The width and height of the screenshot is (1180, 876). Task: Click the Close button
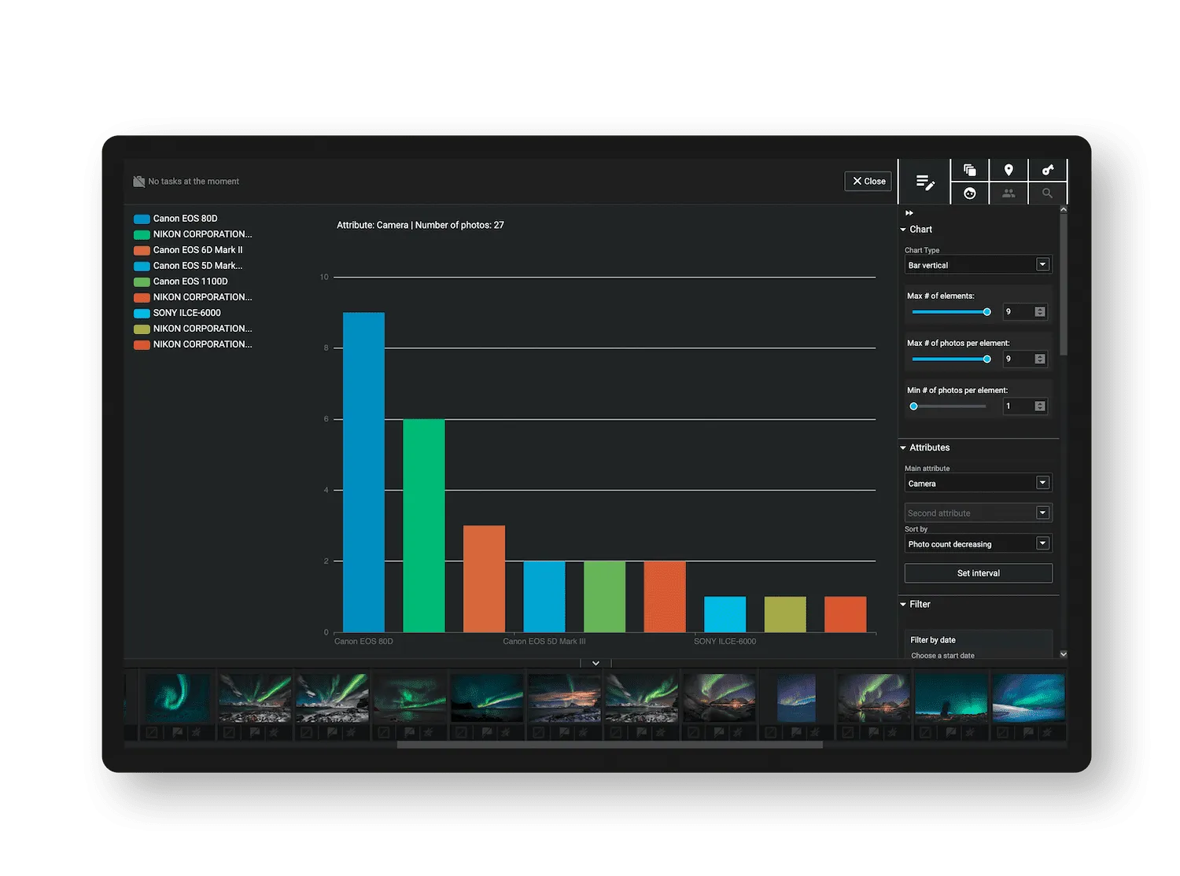[868, 181]
